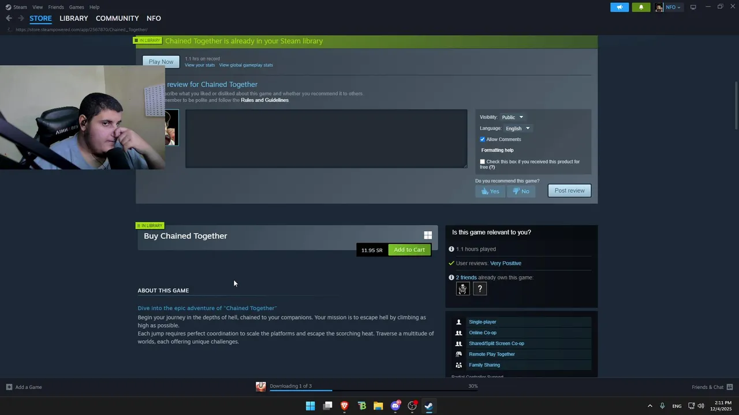Viewport: 739px width, 415px height.
Task: Open the Help menu
Action: pyautogui.click(x=94, y=7)
